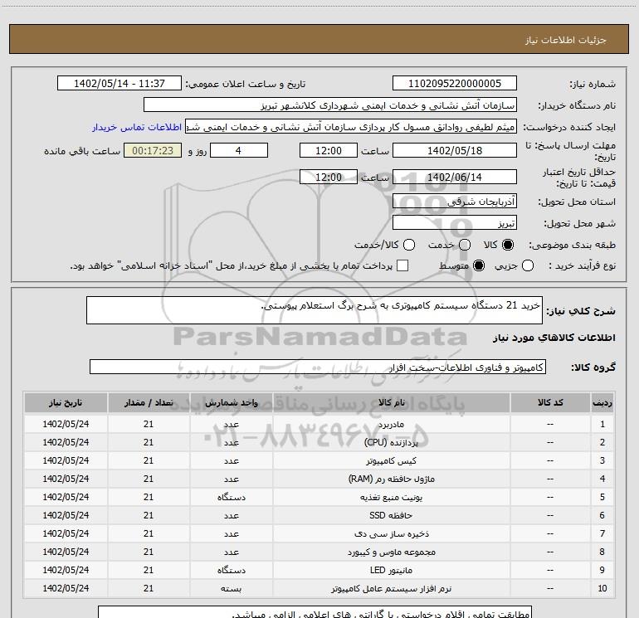The width and height of the screenshot is (639, 618).
Task: Select the حافظه SSD item name
Action: point(391,515)
